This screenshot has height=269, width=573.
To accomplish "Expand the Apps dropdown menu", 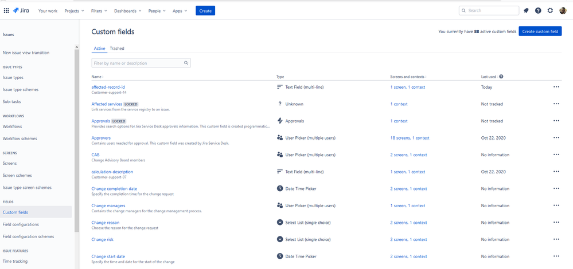I will pos(180,11).
